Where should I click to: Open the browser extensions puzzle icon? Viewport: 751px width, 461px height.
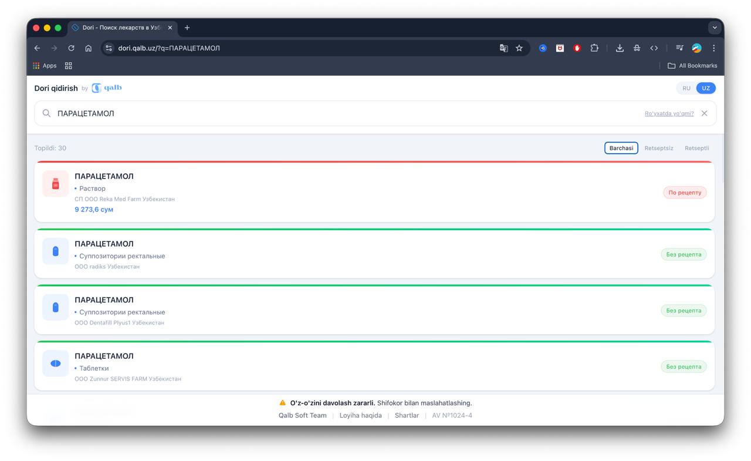pyautogui.click(x=594, y=48)
